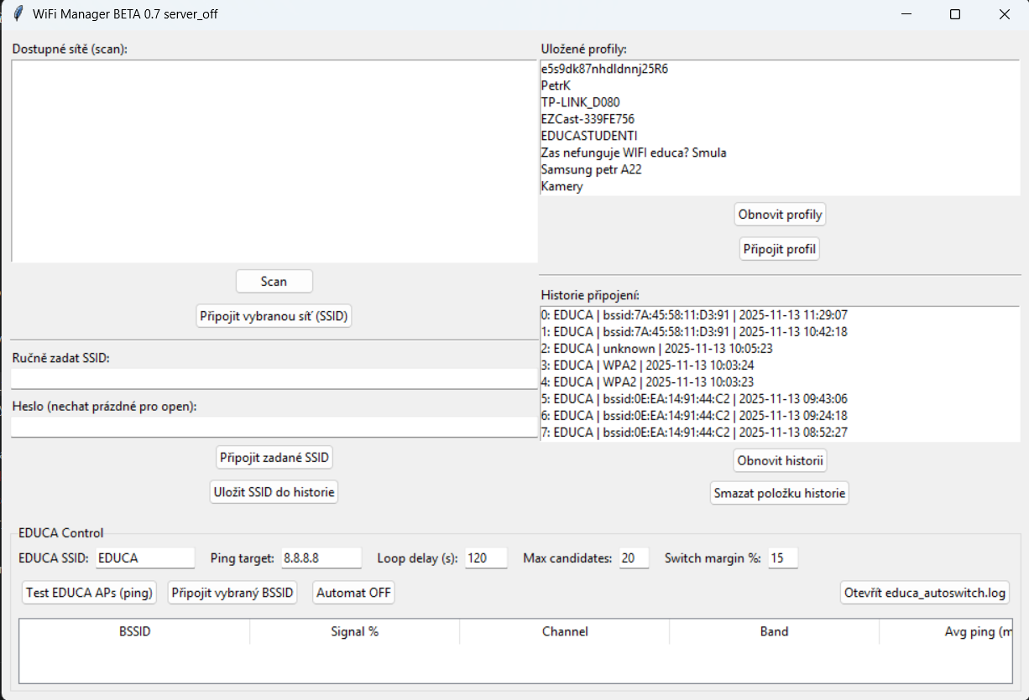Image resolution: width=1029 pixels, height=700 pixels.
Task: Select history entry 6 at 09:24:18
Action: (780, 416)
